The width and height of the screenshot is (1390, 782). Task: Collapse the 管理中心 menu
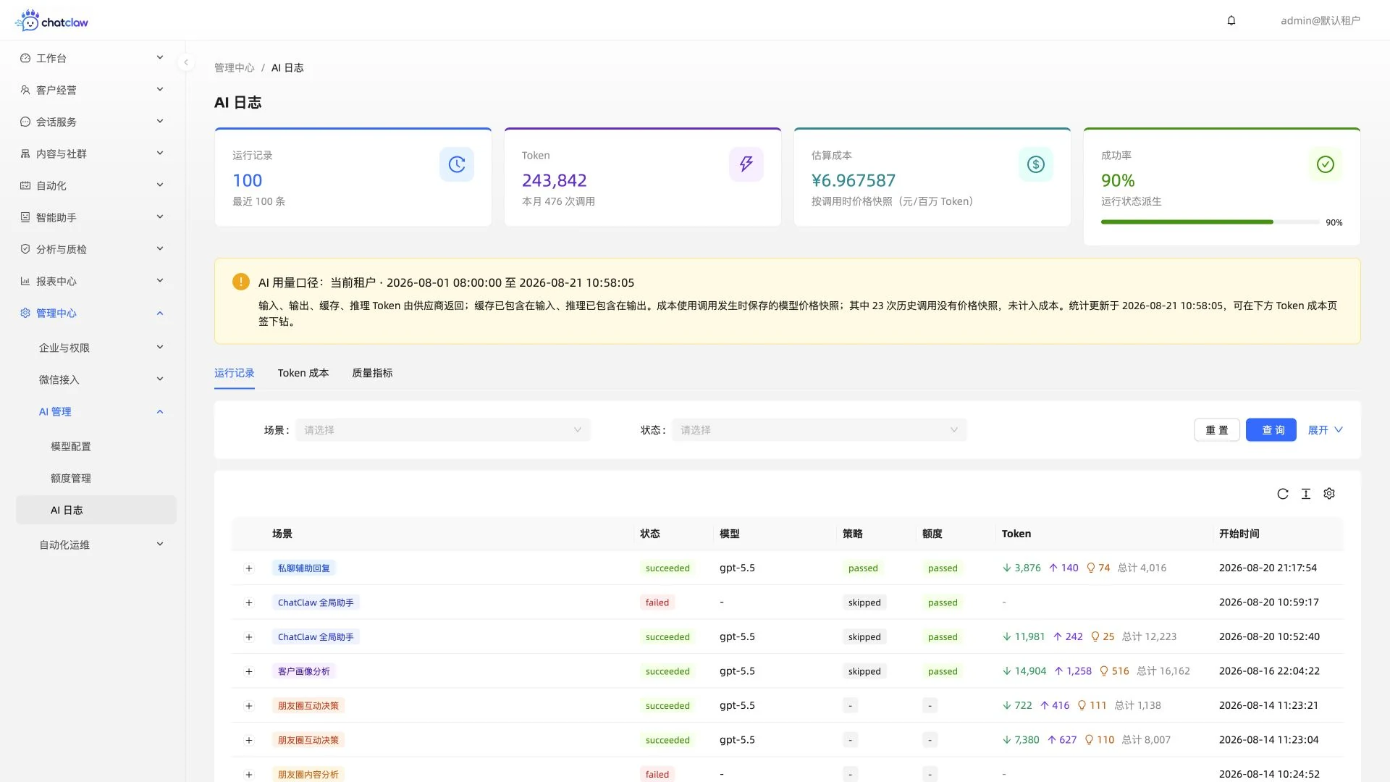click(160, 313)
